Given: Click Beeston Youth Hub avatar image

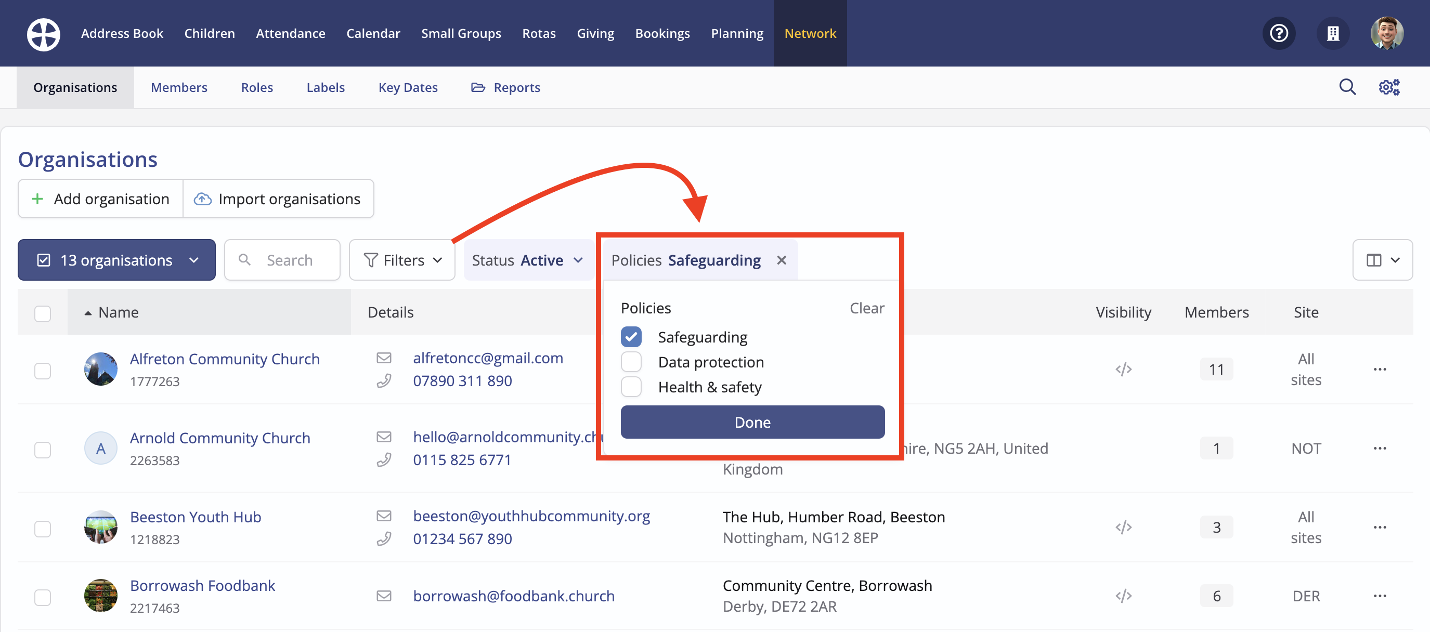Looking at the screenshot, I should (x=100, y=527).
